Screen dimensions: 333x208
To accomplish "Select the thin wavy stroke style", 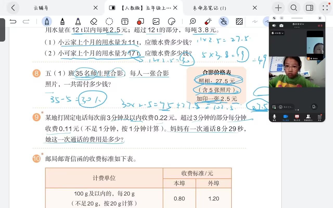I will (x=255, y=21).
